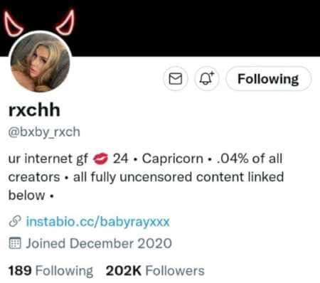Select the handle @bxby_rxch
The height and width of the screenshot is (283, 320).
click(44, 132)
